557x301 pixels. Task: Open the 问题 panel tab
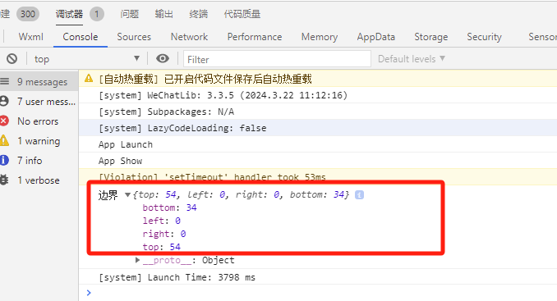pyautogui.click(x=129, y=14)
